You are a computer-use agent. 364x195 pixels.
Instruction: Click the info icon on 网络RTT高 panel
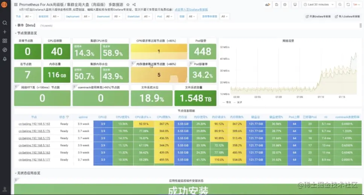click(16, 87)
